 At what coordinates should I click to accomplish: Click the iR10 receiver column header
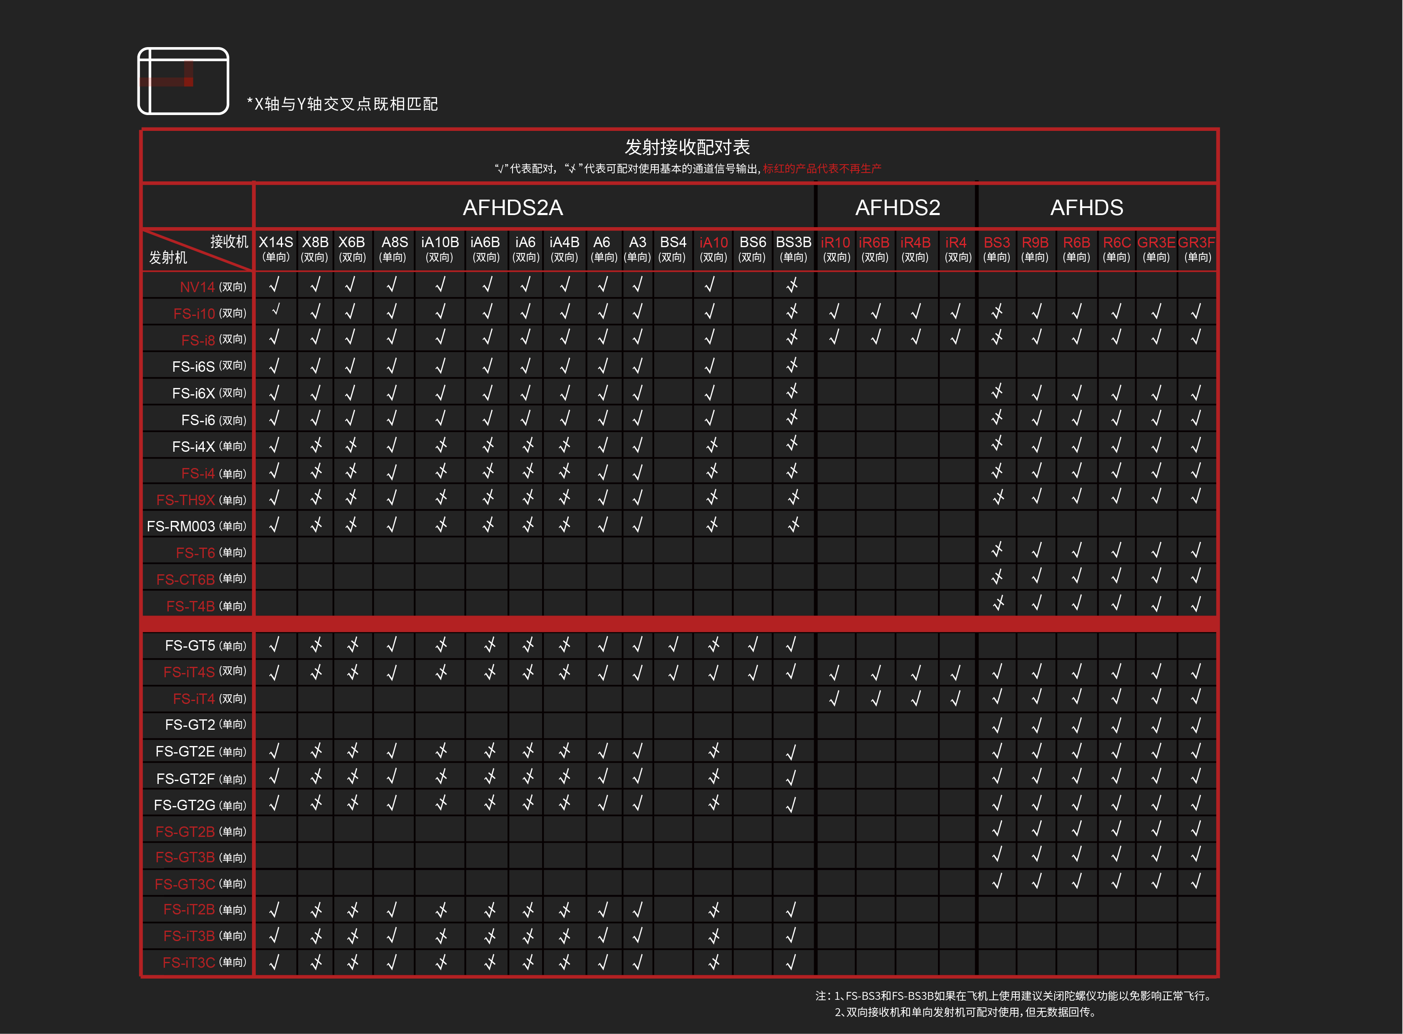[x=836, y=248]
